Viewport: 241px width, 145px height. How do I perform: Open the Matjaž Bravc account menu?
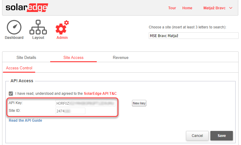215,8
